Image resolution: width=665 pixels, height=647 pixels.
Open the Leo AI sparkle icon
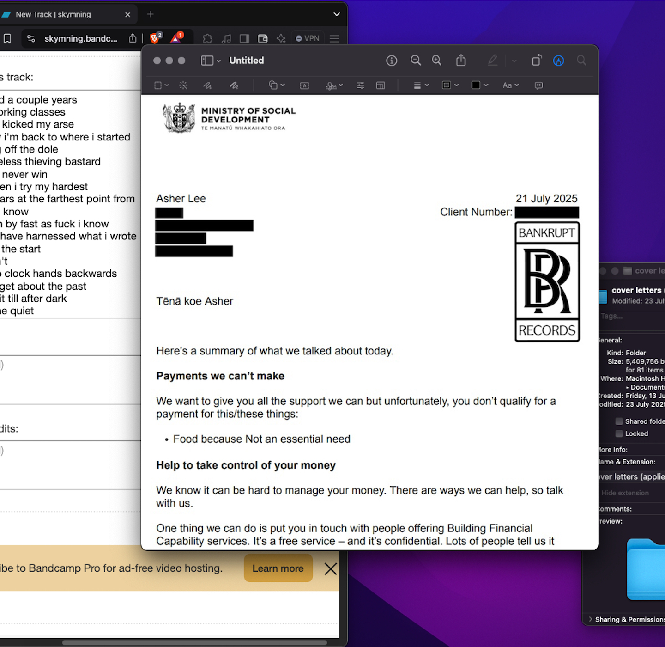[281, 39]
